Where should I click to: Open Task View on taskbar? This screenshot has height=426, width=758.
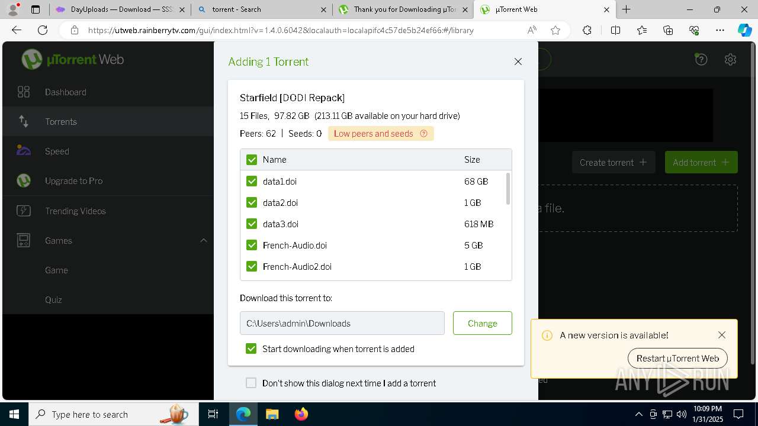[x=214, y=414]
